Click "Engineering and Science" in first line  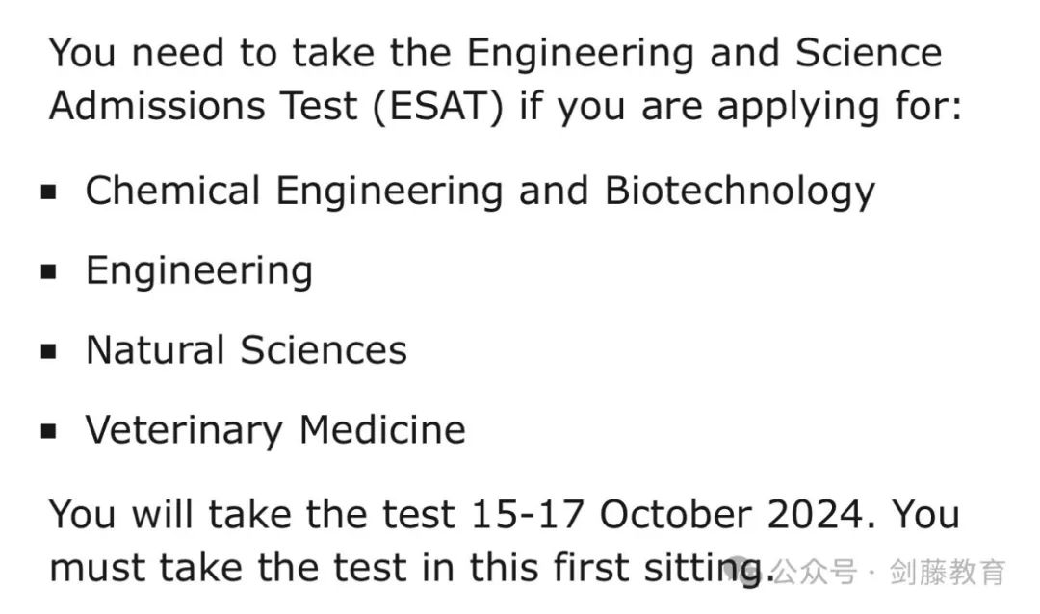[704, 54]
